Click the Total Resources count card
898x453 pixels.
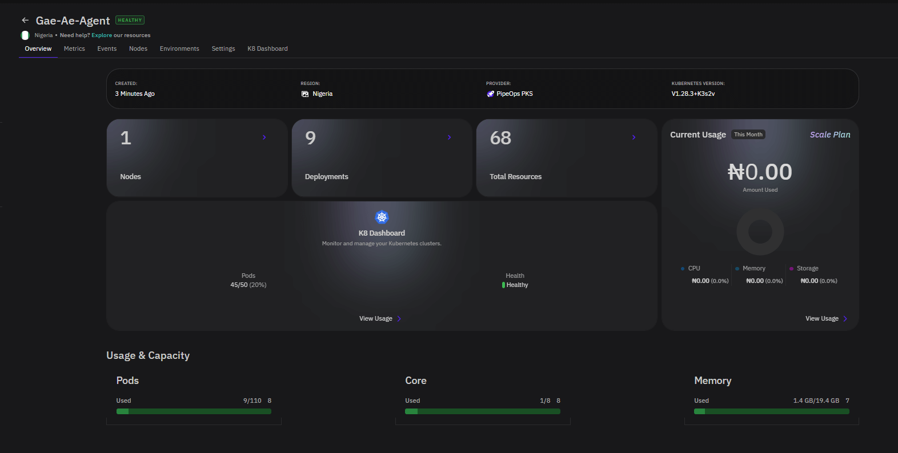567,158
